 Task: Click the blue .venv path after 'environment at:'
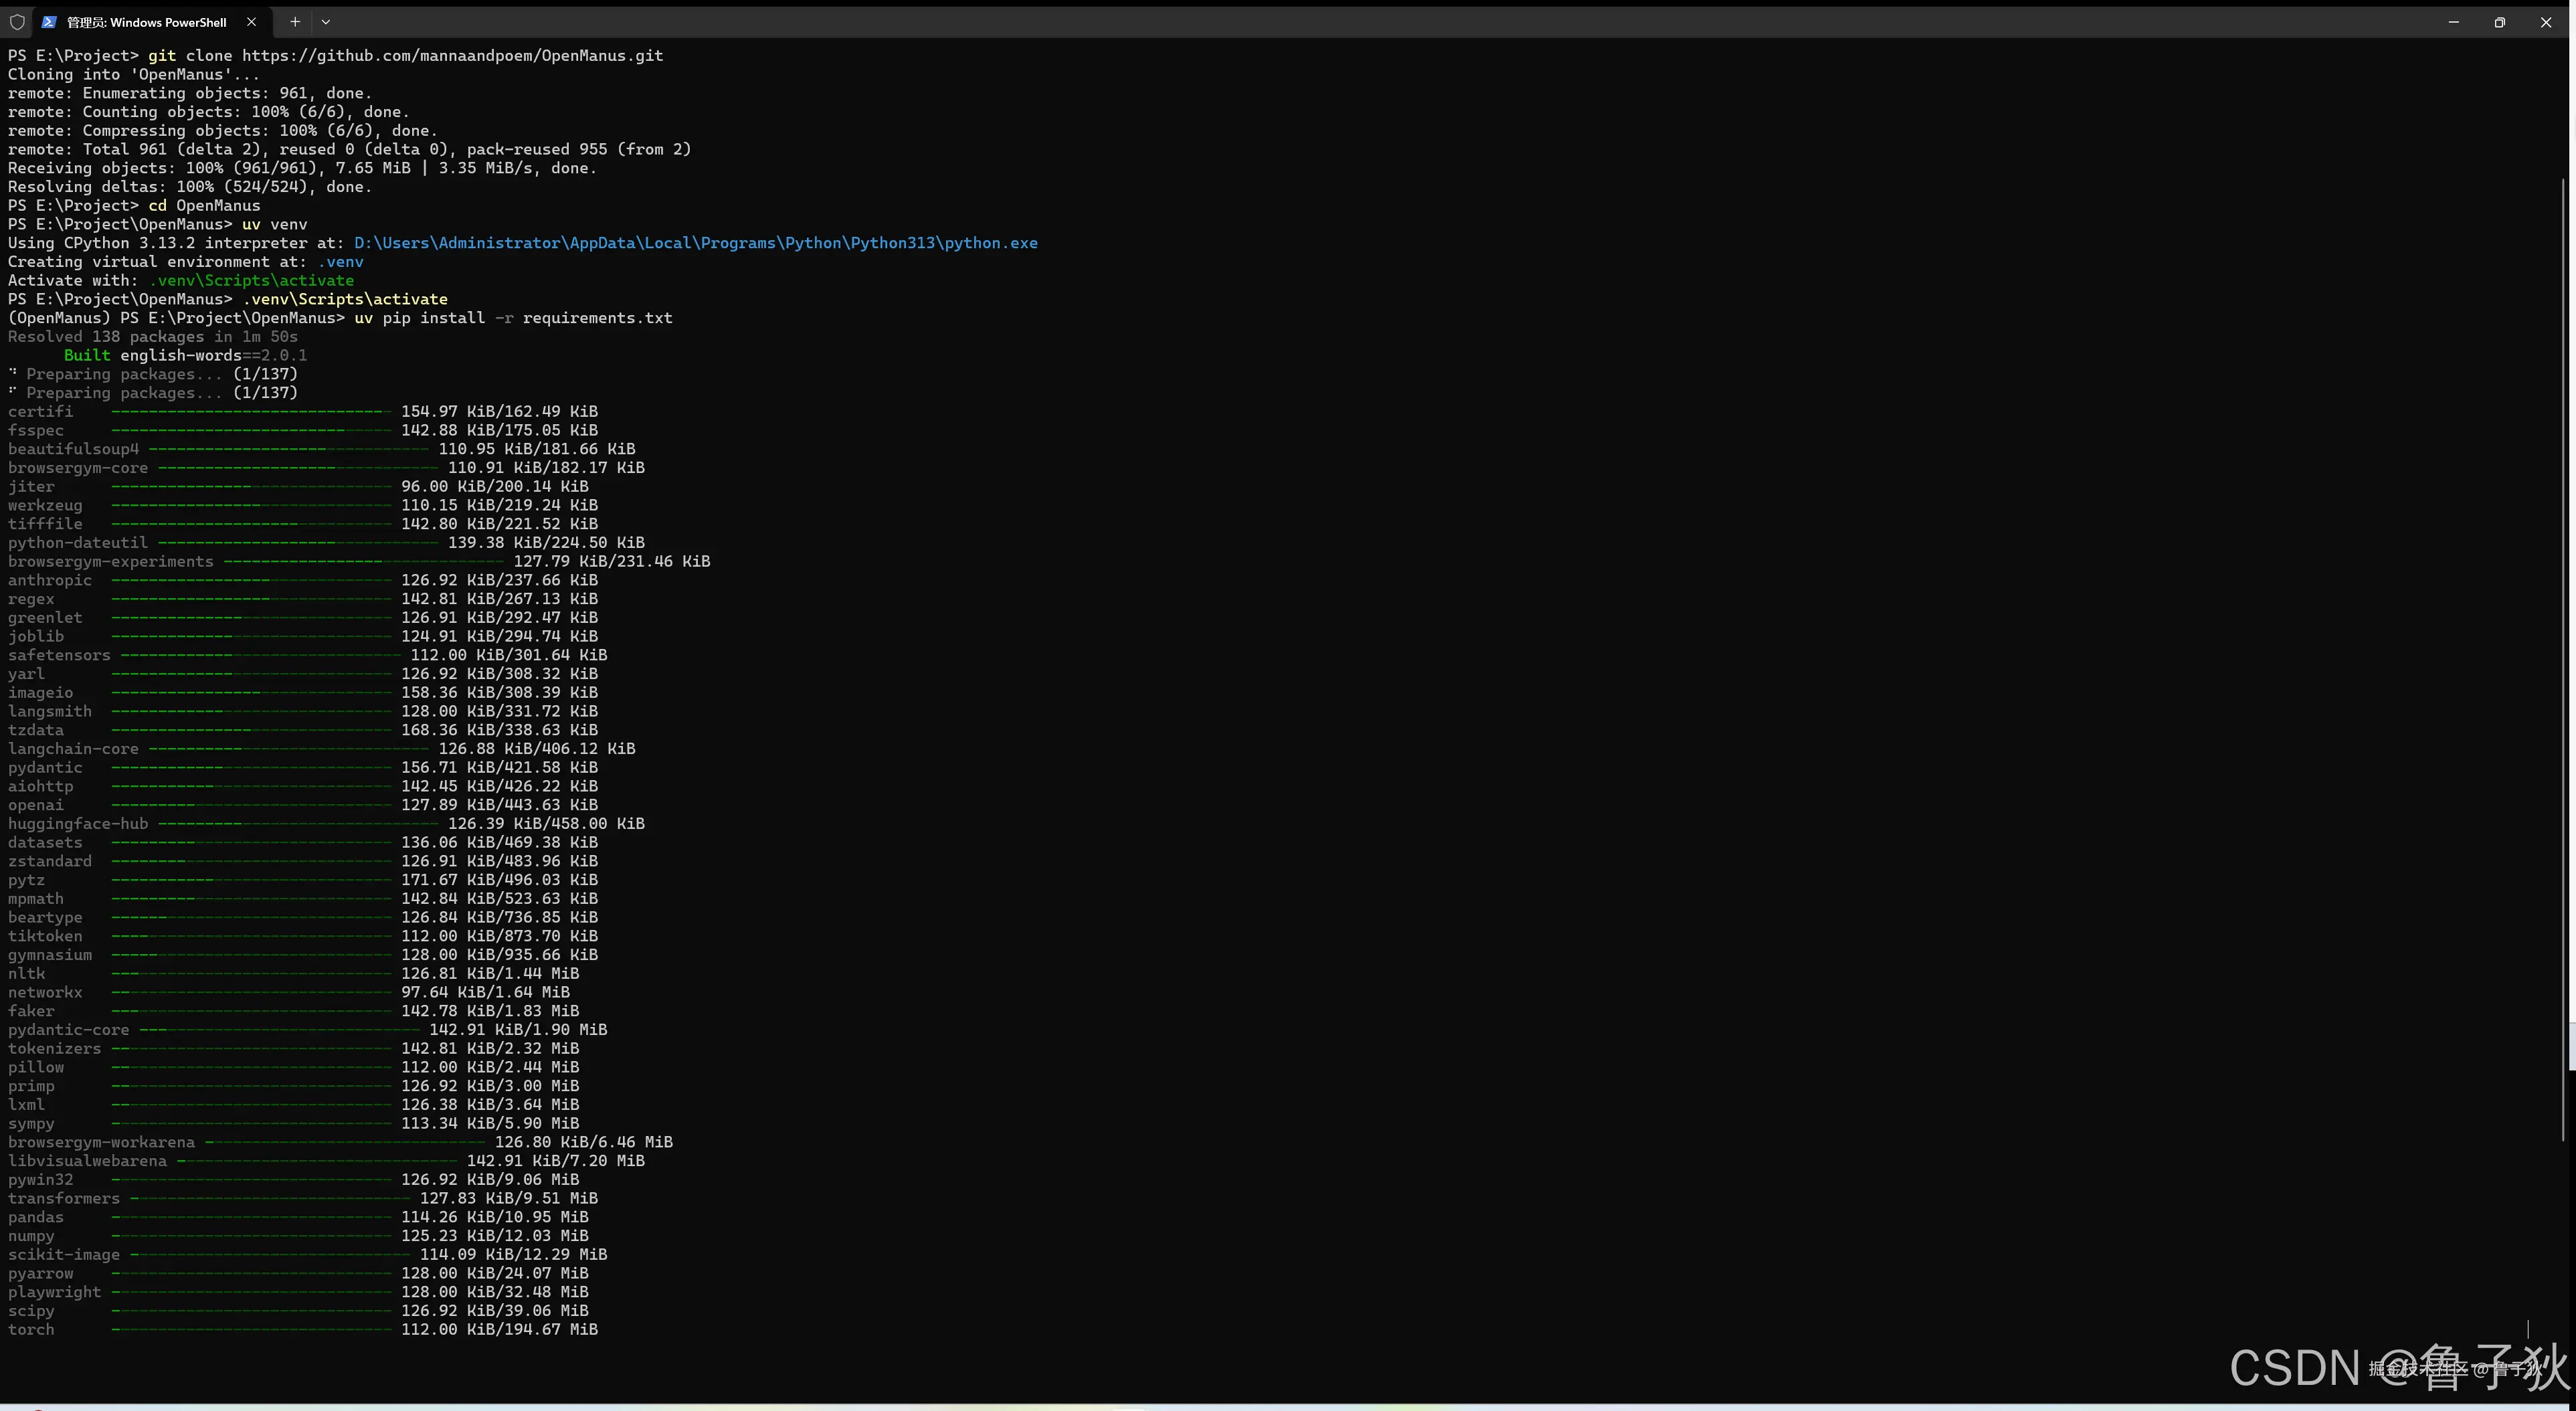340,262
